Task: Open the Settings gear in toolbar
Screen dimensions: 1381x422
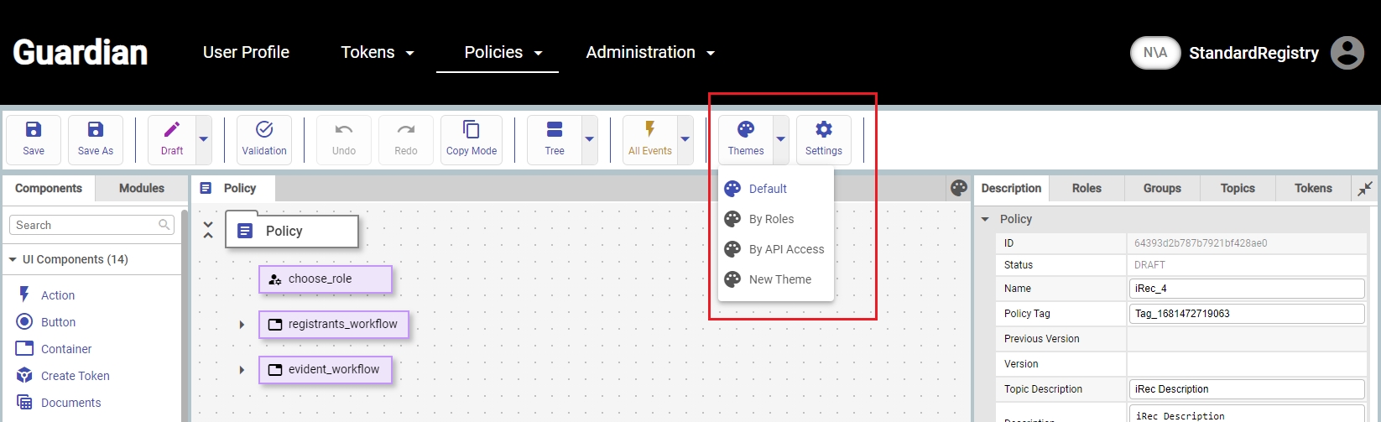Action: click(x=823, y=139)
